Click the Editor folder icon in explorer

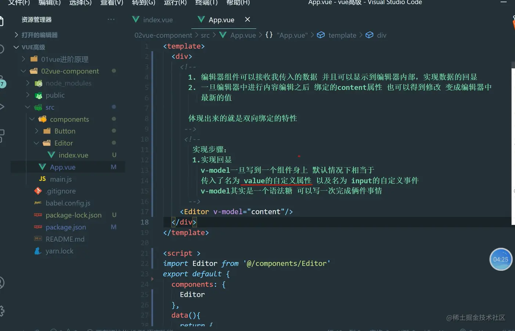coord(47,143)
